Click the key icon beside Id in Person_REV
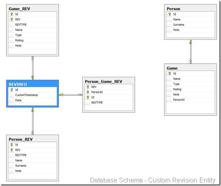Image resolution: width=221 pixels, height=186 pixels. pos(12,145)
